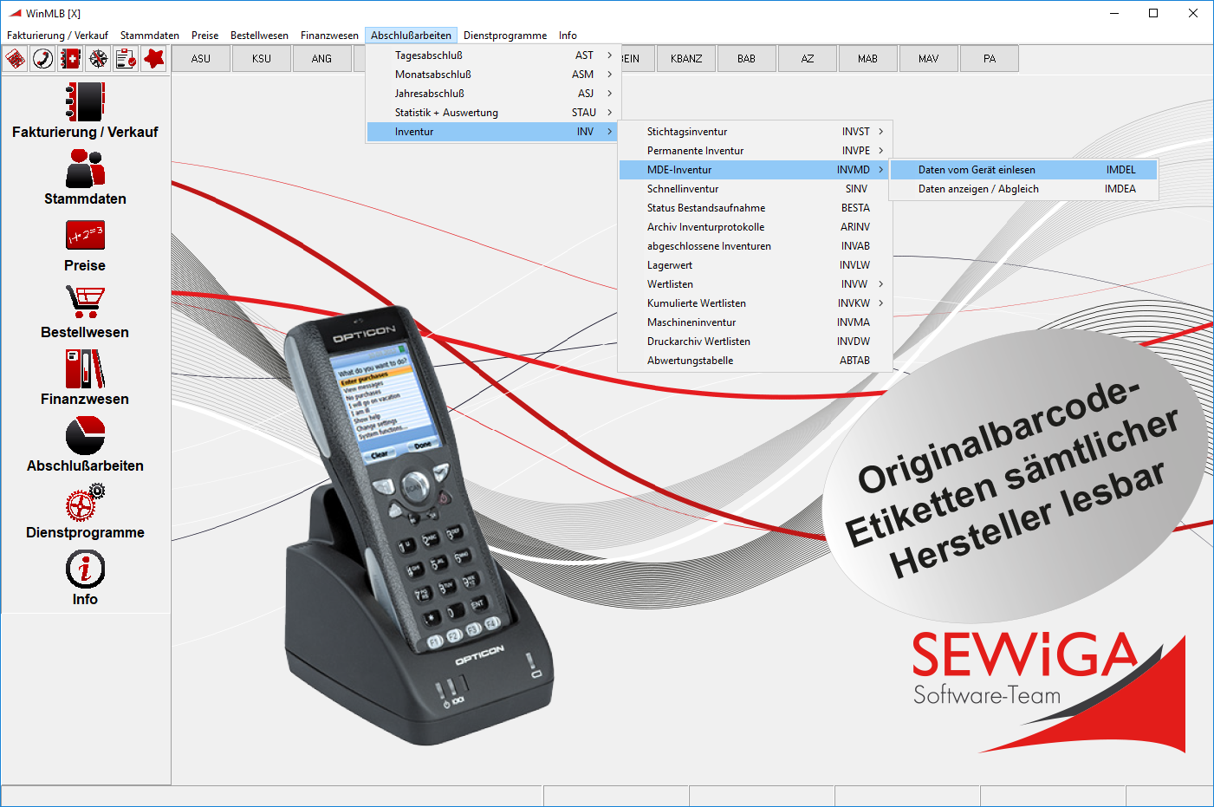Expand the MDE-Inventur submenu arrow
The width and height of the screenshot is (1214, 807).
click(881, 170)
